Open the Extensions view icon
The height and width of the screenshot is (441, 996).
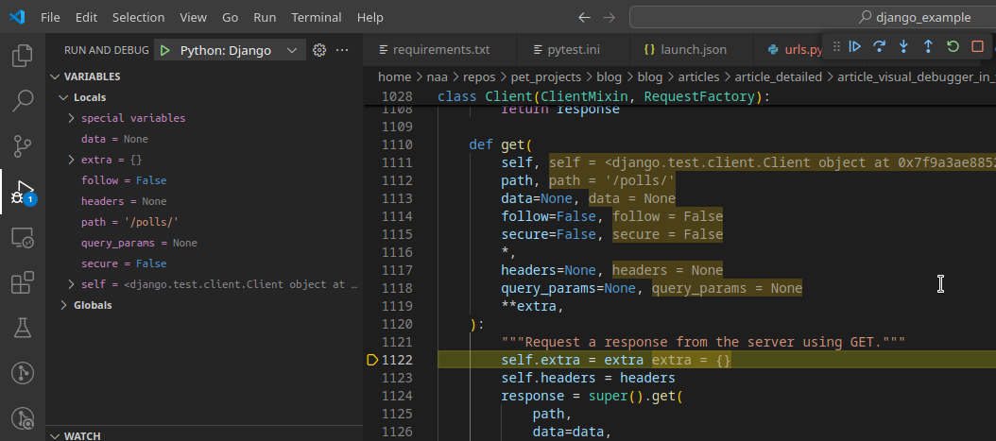[x=23, y=283]
